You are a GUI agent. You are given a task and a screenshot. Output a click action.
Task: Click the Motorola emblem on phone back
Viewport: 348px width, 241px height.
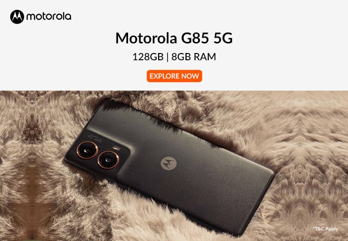tap(169, 163)
